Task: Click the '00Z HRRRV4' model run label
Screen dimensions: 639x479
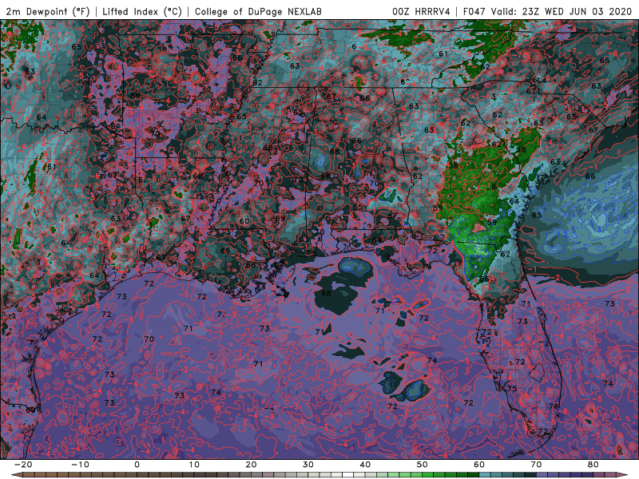Action: (421, 12)
